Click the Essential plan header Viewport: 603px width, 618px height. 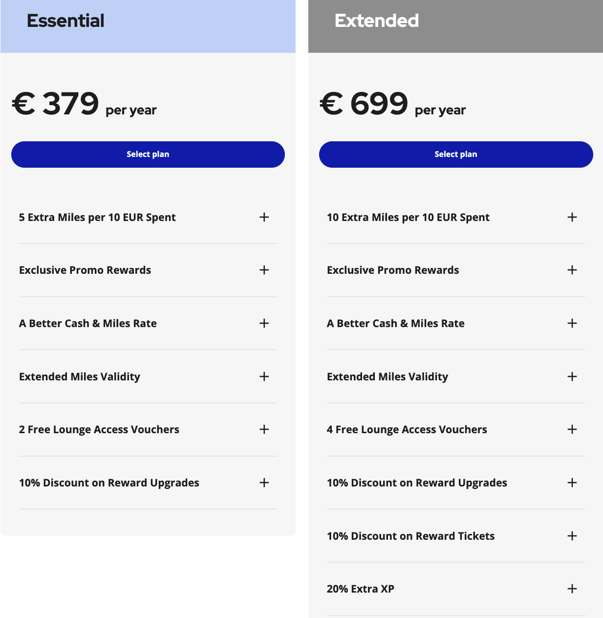click(66, 21)
